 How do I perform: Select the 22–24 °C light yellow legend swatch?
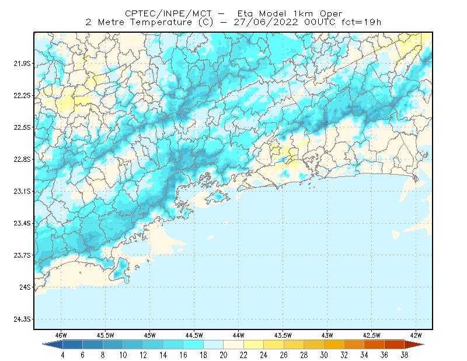[254, 345]
